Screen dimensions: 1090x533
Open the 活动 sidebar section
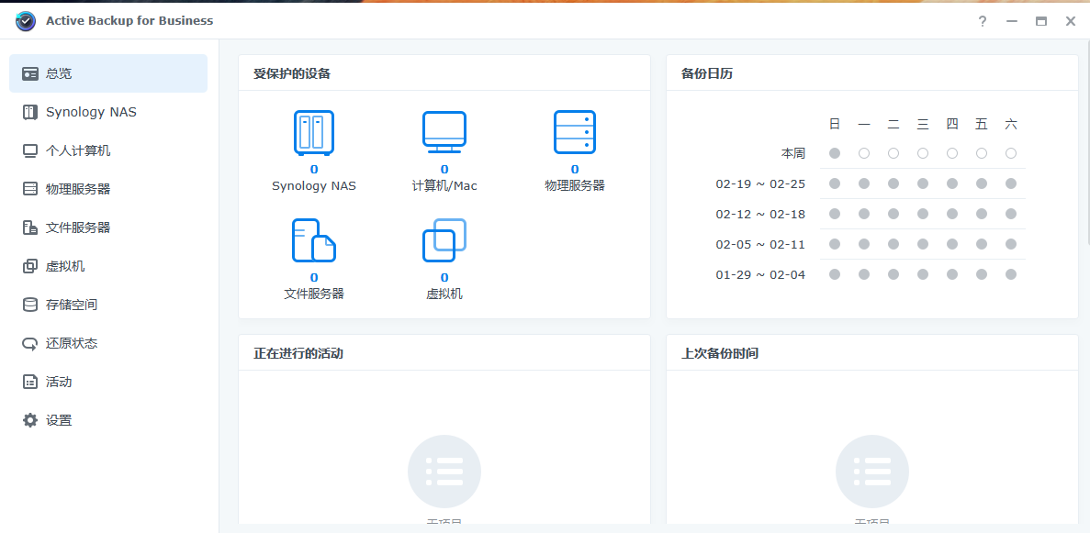click(108, 382)
